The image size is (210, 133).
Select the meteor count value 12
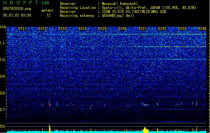(48, 15)
